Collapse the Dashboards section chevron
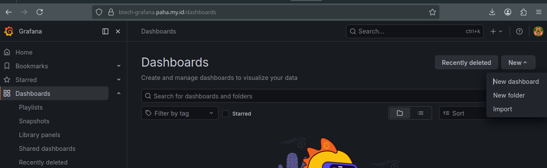The image size is (547, 168). (119, 94)
